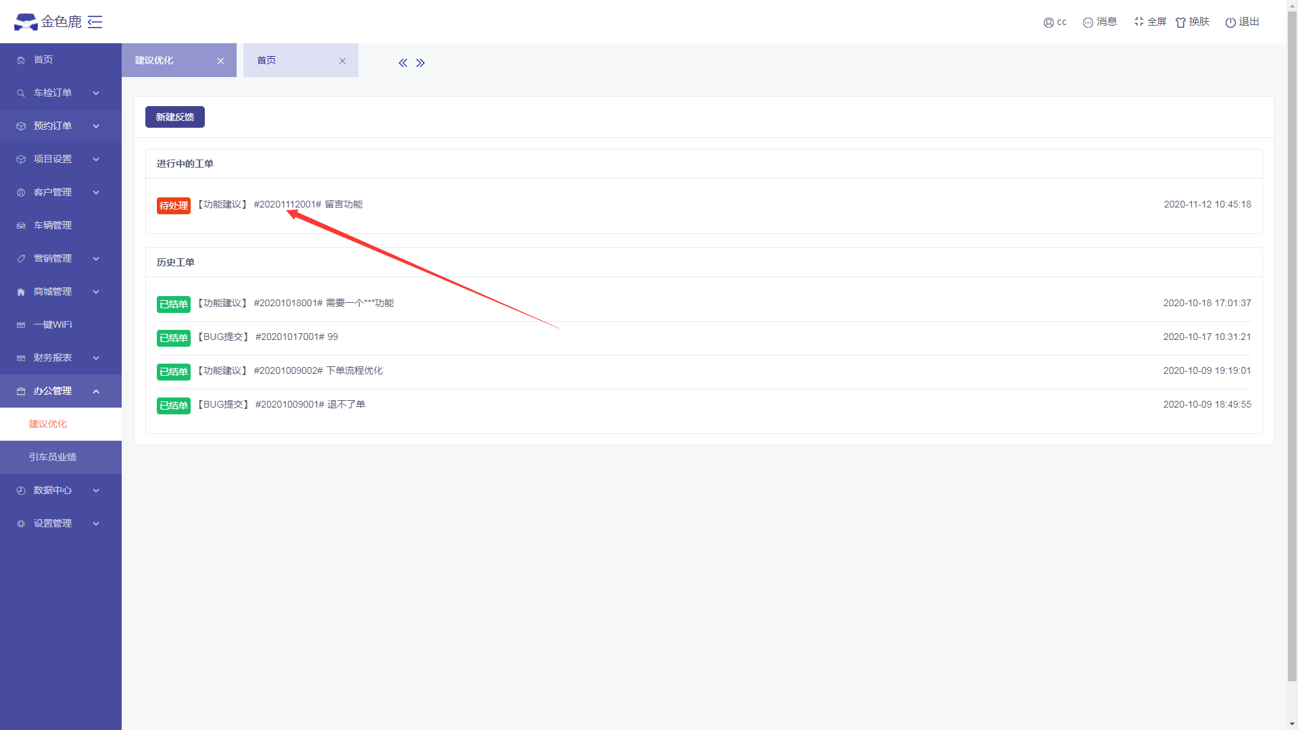Click the scrollbar down arrow
Viewport: 1298px width, 730px height.
tap(1292, 725)
